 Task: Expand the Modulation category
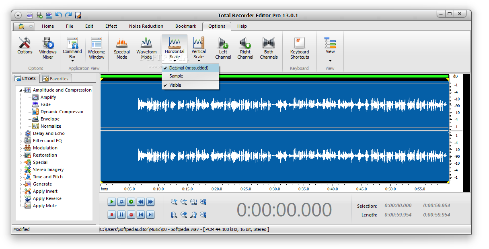coord(21,148)
